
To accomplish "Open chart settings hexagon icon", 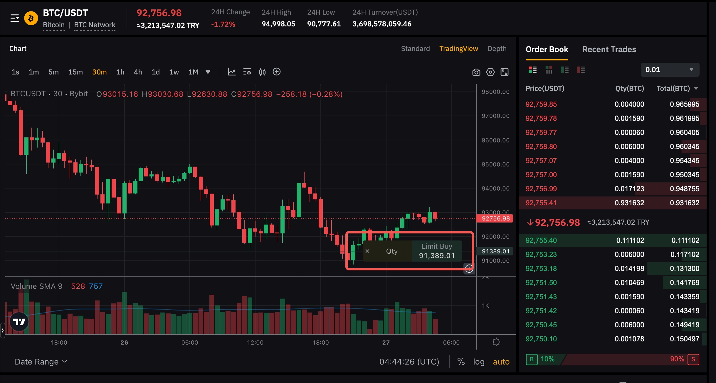I will (490, 72).
